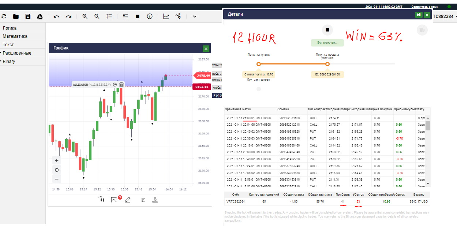
Task: Save the Детали panel with the green floppy button
Action: pos(419,15)
